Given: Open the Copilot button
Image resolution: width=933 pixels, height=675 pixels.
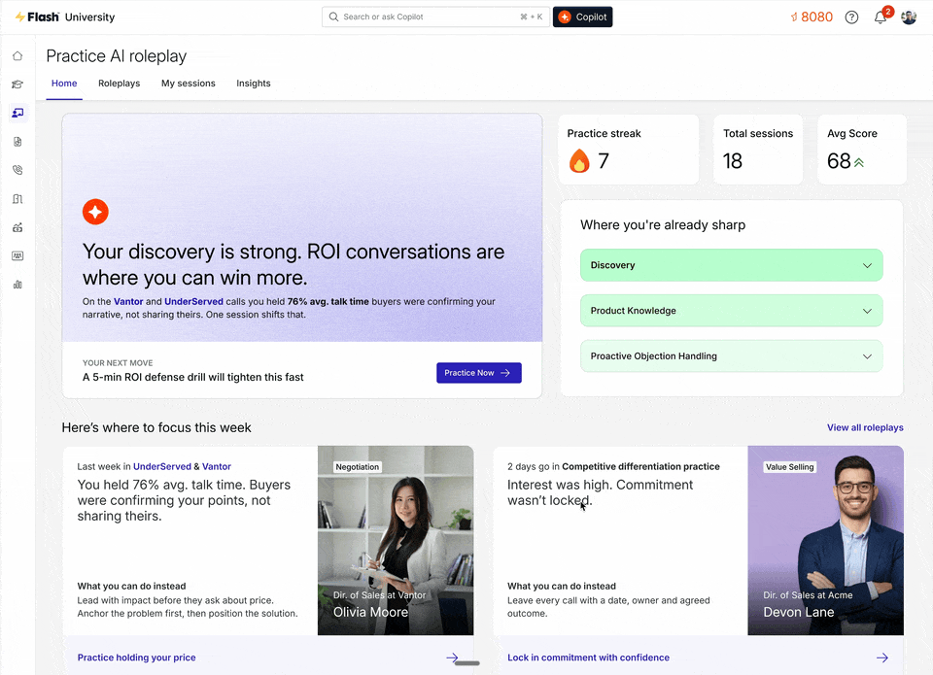Looking at the screenshot, I should [x=582, y=17].
